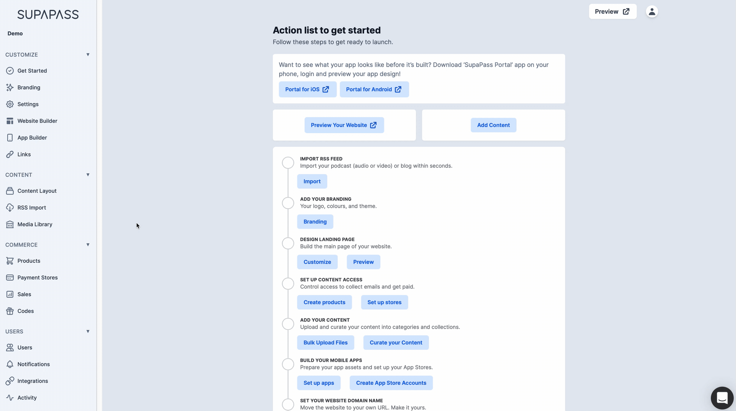Image resolution: width=736 pixels, height=411 pixels.
Task: Click the Bulk Upload Files button
Action: pyautogui.click(x=325, y=342)
